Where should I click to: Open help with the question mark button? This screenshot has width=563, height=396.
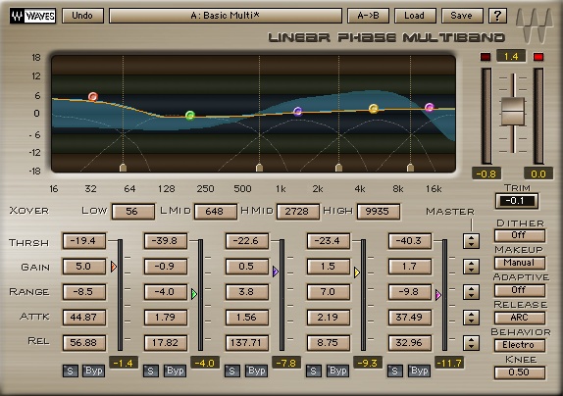[x=497, y=16]
